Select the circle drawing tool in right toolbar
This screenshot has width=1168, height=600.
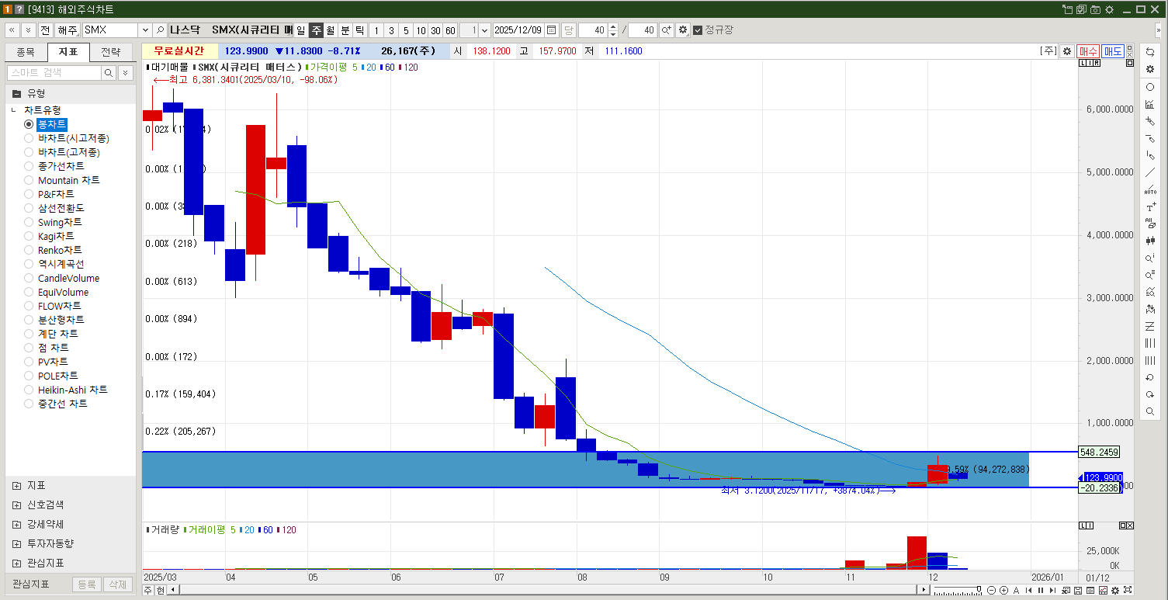click(x=1150, y=87)
